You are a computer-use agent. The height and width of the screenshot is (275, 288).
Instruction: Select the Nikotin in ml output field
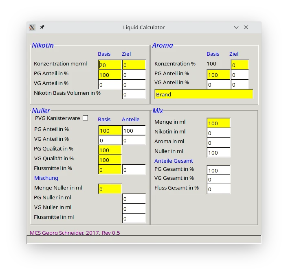218,133
